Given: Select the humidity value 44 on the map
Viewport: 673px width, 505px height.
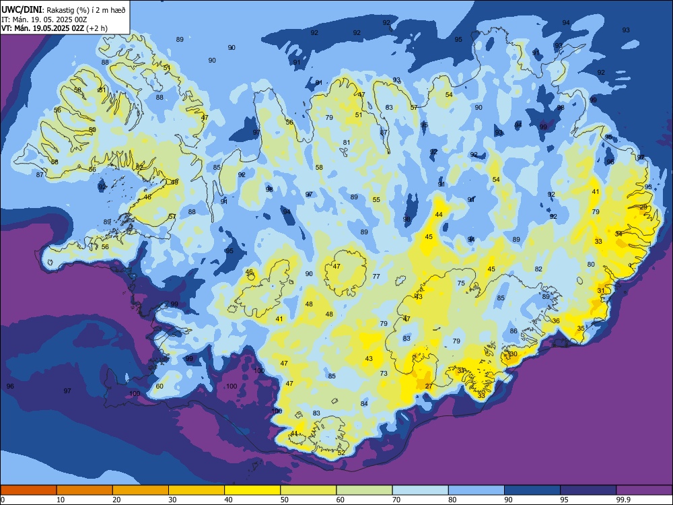Looking at the screenshot, I should [x=439, y=215].
